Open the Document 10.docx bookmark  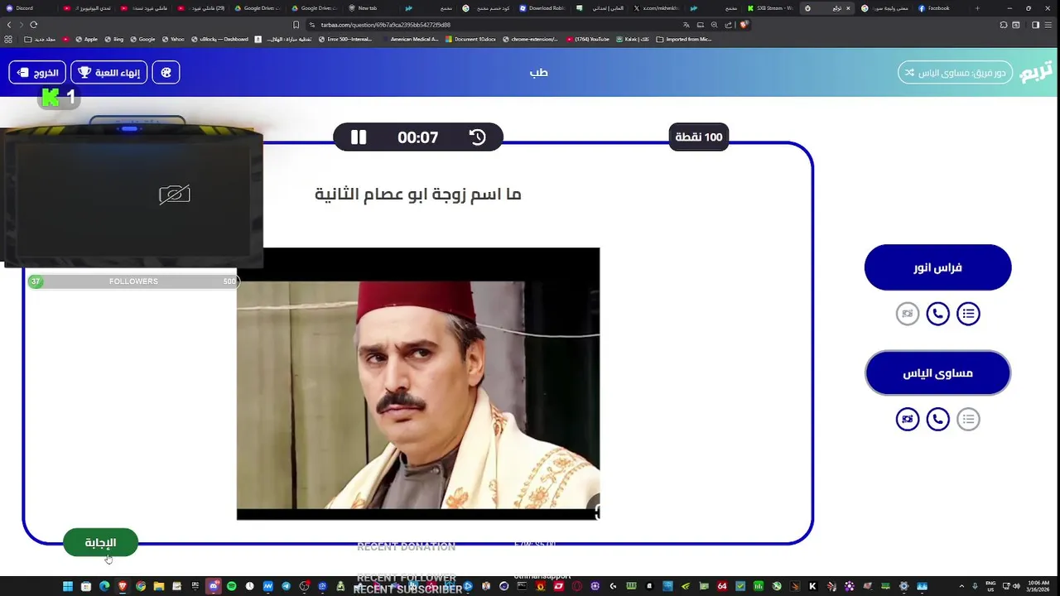[470, 39]
